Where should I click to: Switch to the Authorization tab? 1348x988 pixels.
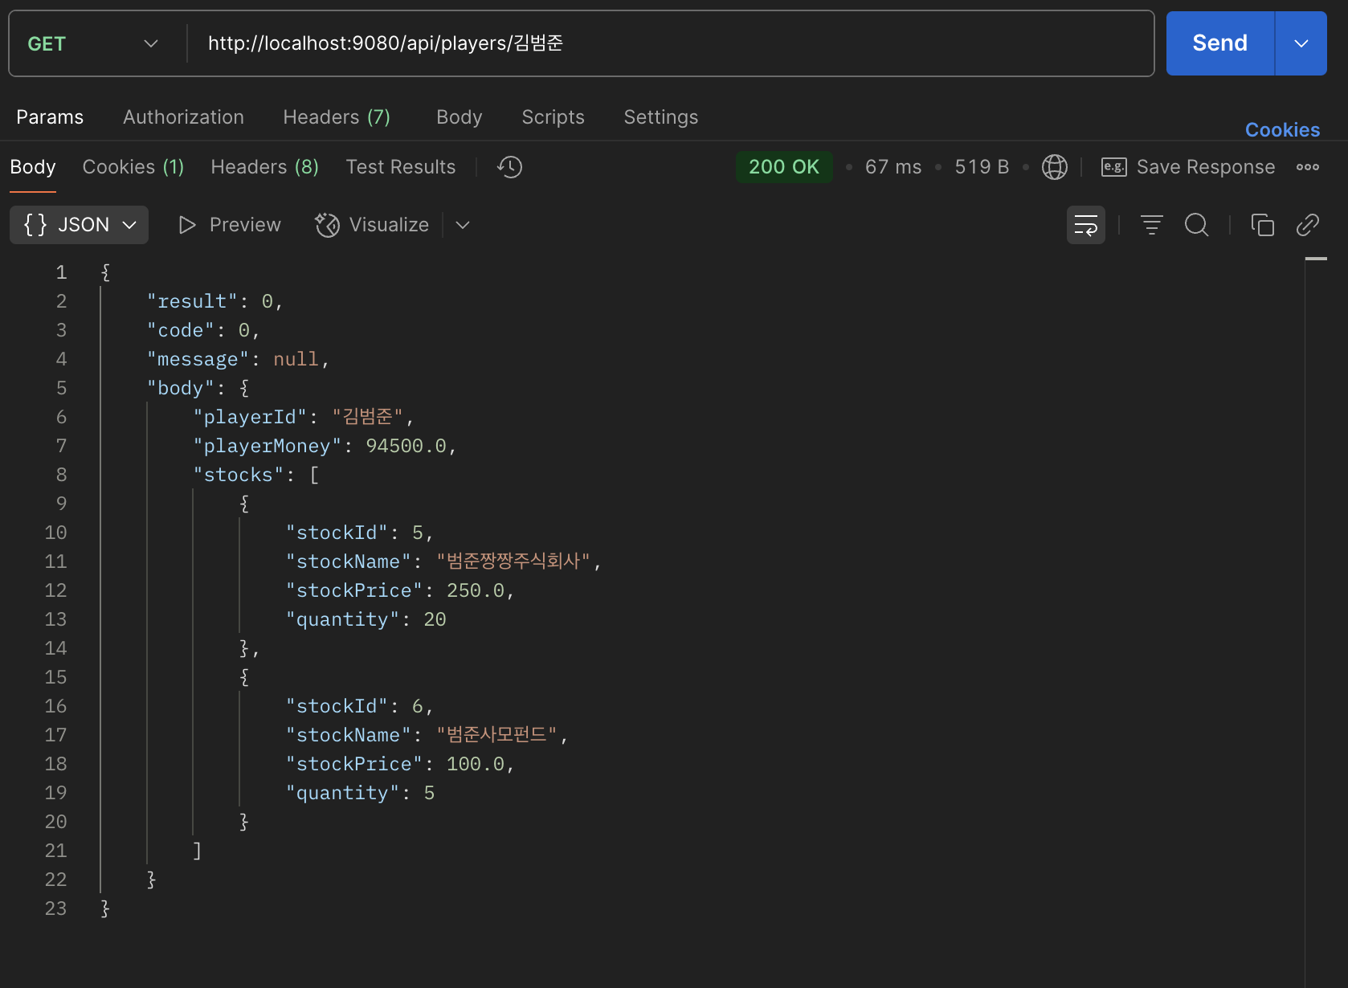point(183,117)
